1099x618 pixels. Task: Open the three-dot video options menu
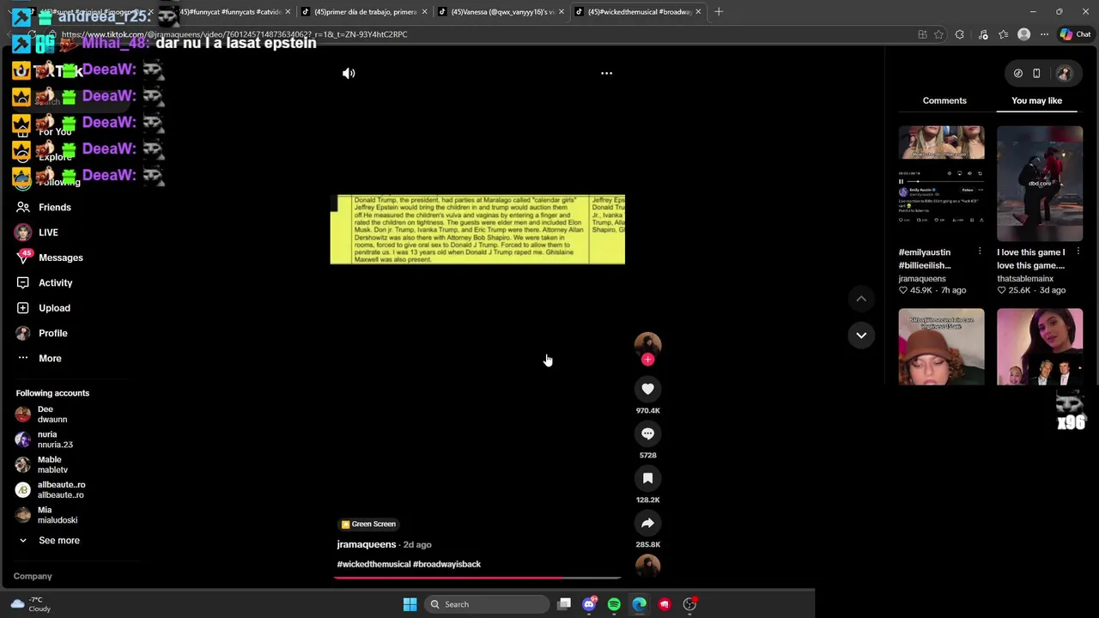tap(606, 73)
